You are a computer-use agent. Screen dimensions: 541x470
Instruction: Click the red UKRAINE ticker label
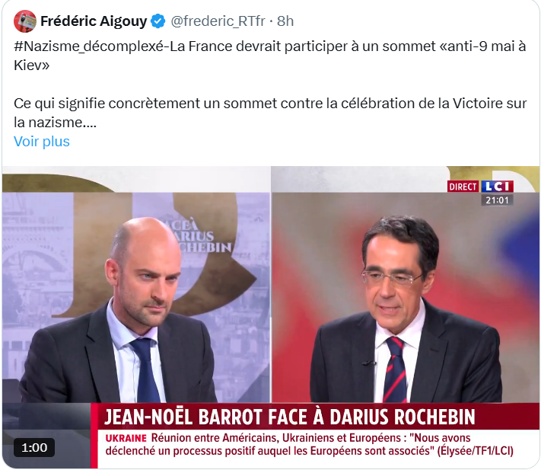[x=126, y=438]
